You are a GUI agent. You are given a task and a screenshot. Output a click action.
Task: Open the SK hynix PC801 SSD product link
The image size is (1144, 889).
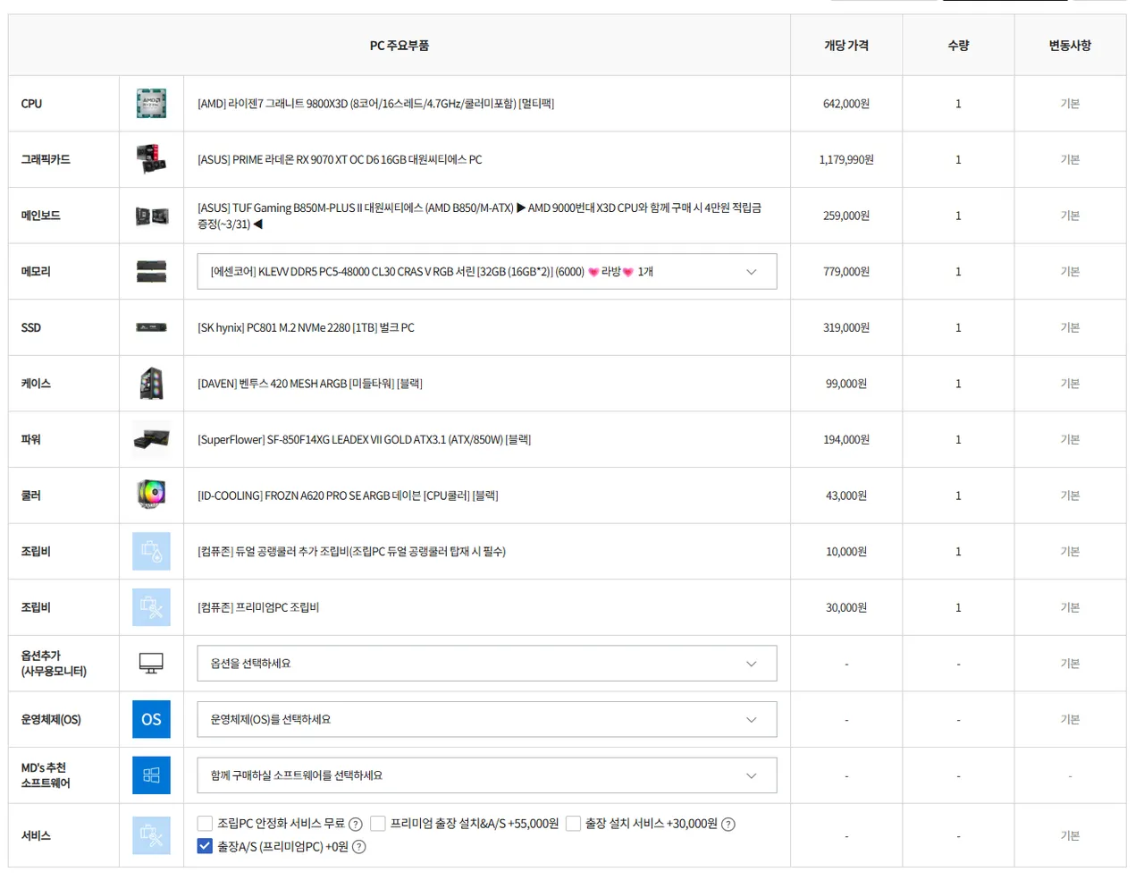pyautogui.click(x=306, y=328)
